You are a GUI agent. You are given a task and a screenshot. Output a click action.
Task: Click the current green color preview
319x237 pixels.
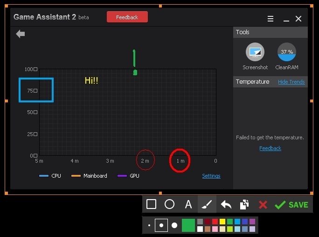[x=188, y=225]
